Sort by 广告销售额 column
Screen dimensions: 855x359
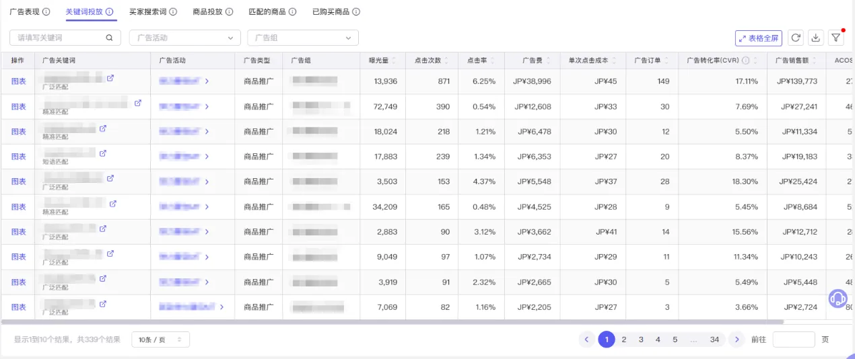(813, 61)
